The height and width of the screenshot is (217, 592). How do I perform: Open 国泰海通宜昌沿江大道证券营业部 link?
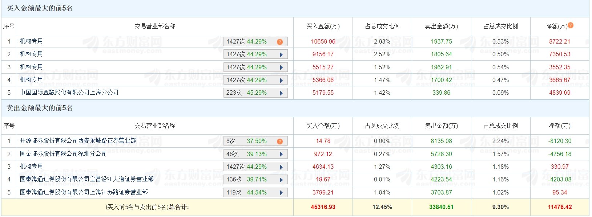pyautogui.click(x=87, y=179)
